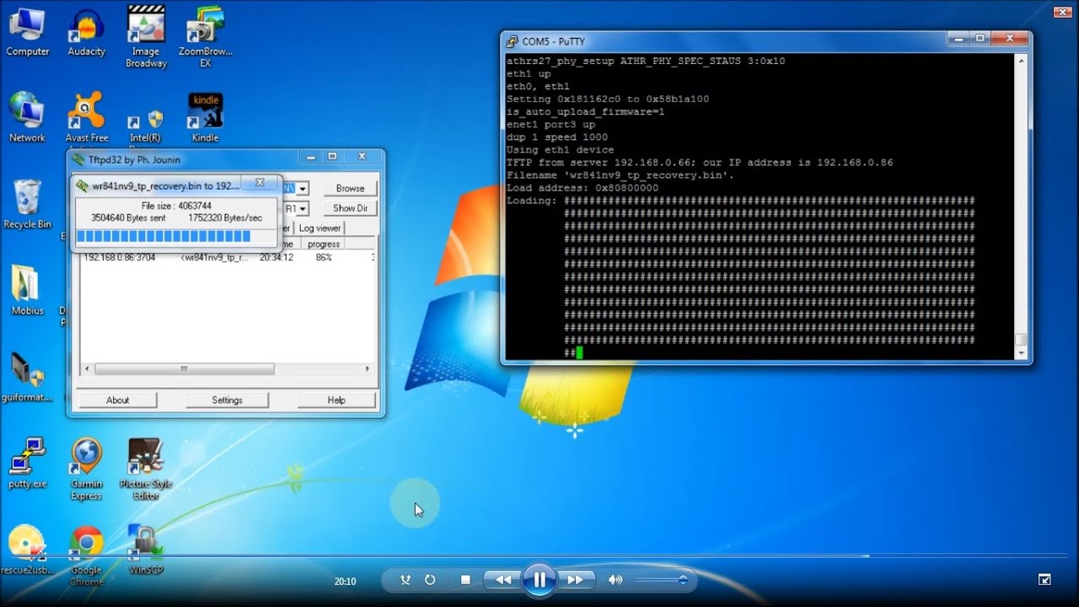
Task: Click the Tftpd32 title bar icon
Action: pos(78,159)
